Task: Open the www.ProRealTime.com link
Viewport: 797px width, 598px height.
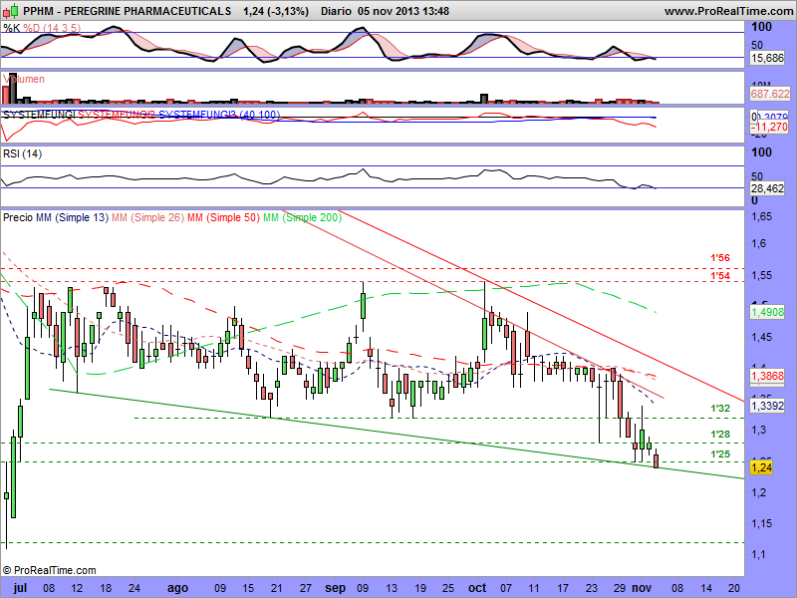Action: (x=728, y=11)
